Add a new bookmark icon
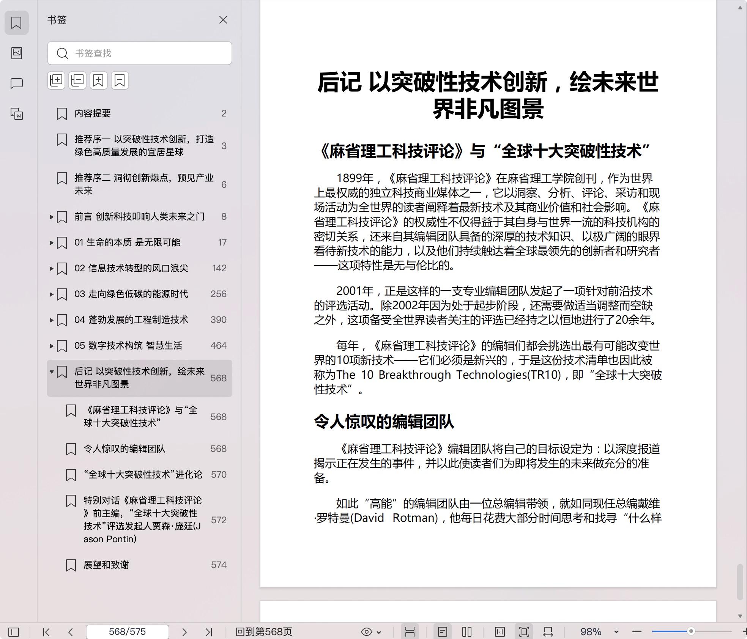Image resolution: width=747 pixels, height=639 pixels. (99, 80)
